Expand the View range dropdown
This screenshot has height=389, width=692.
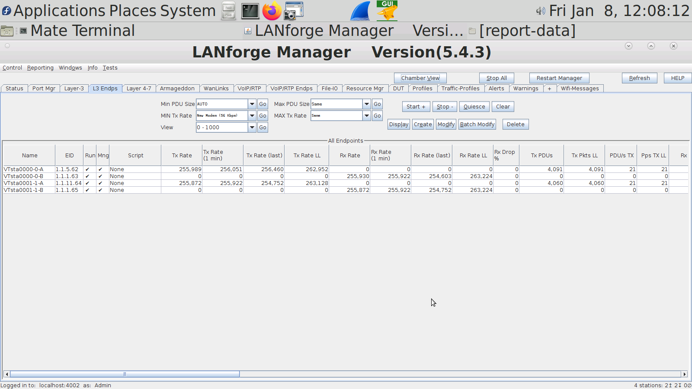[252, 128]
